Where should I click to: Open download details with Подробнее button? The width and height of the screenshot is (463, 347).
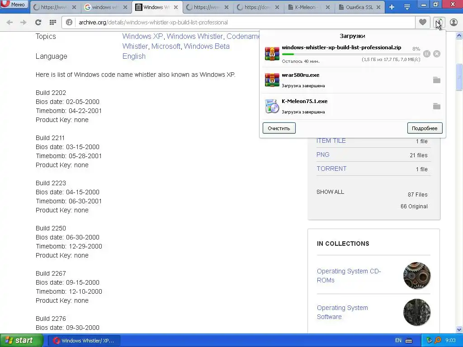click(425, 128)
